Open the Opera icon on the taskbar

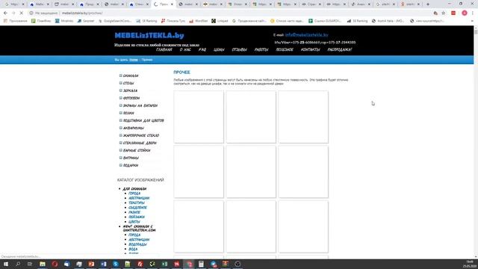click(x=55, y=264)
